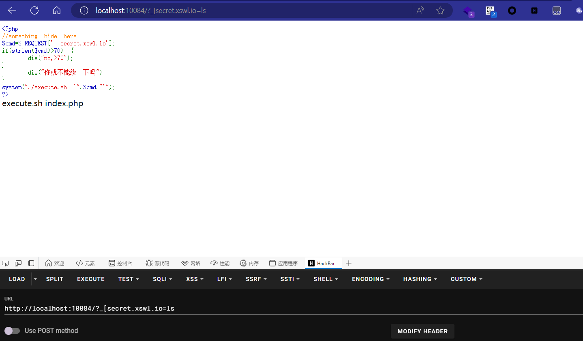
Task: Open the LFI dropdown menu
Action: tap(224, 279)
